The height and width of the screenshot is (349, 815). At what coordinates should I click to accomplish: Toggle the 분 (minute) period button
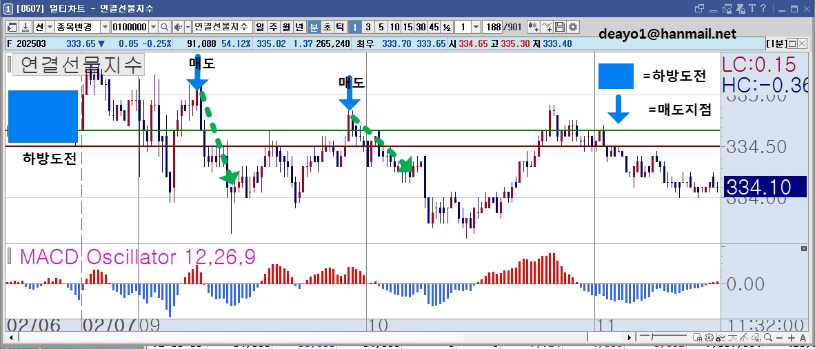[x=314, y=27]
